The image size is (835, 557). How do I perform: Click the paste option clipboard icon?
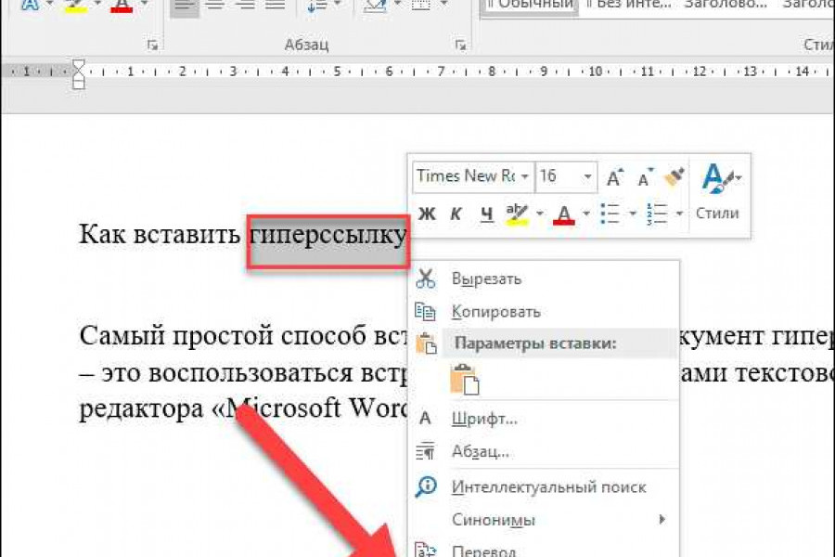[x=464, y=381]
